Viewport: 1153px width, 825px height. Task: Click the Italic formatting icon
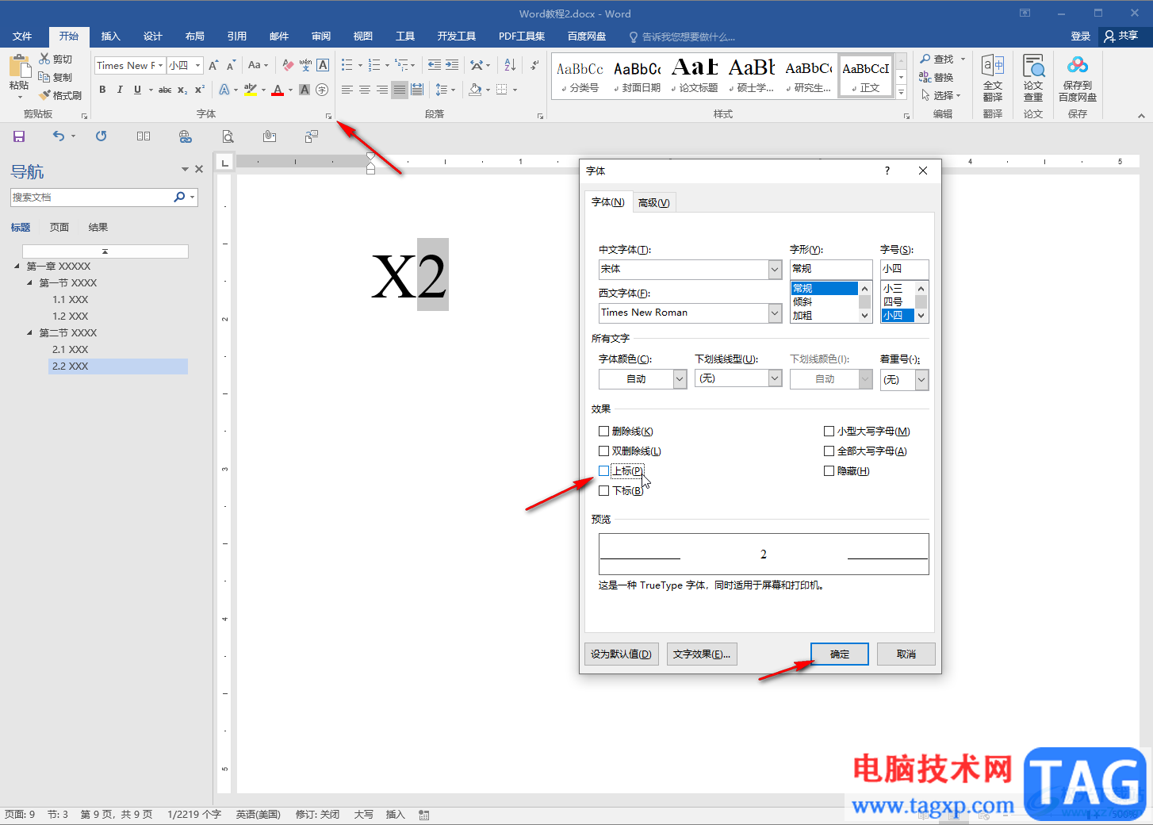coord(120,90)
